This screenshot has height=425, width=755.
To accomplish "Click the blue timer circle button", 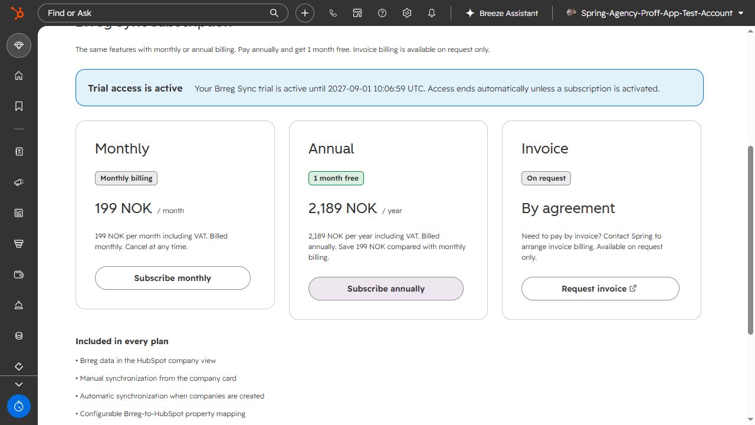I will [19, 406].
